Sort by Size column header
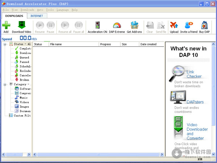Screen dimensions: 217x163 (130, 44)
